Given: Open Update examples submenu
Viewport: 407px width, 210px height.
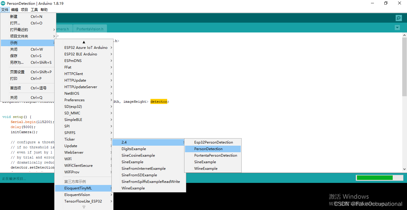Looking at the screenshot, I should click(x=84, y=146).
